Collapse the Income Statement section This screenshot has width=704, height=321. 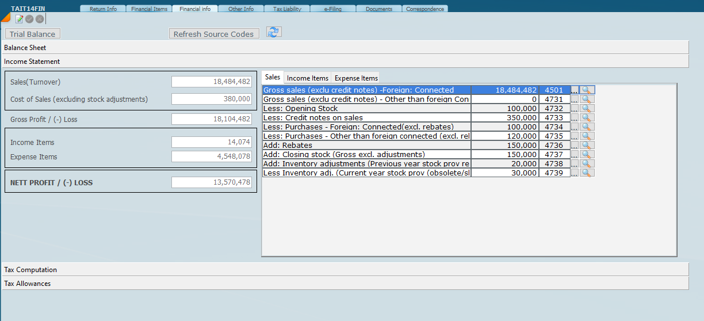(x=32, y=62)
